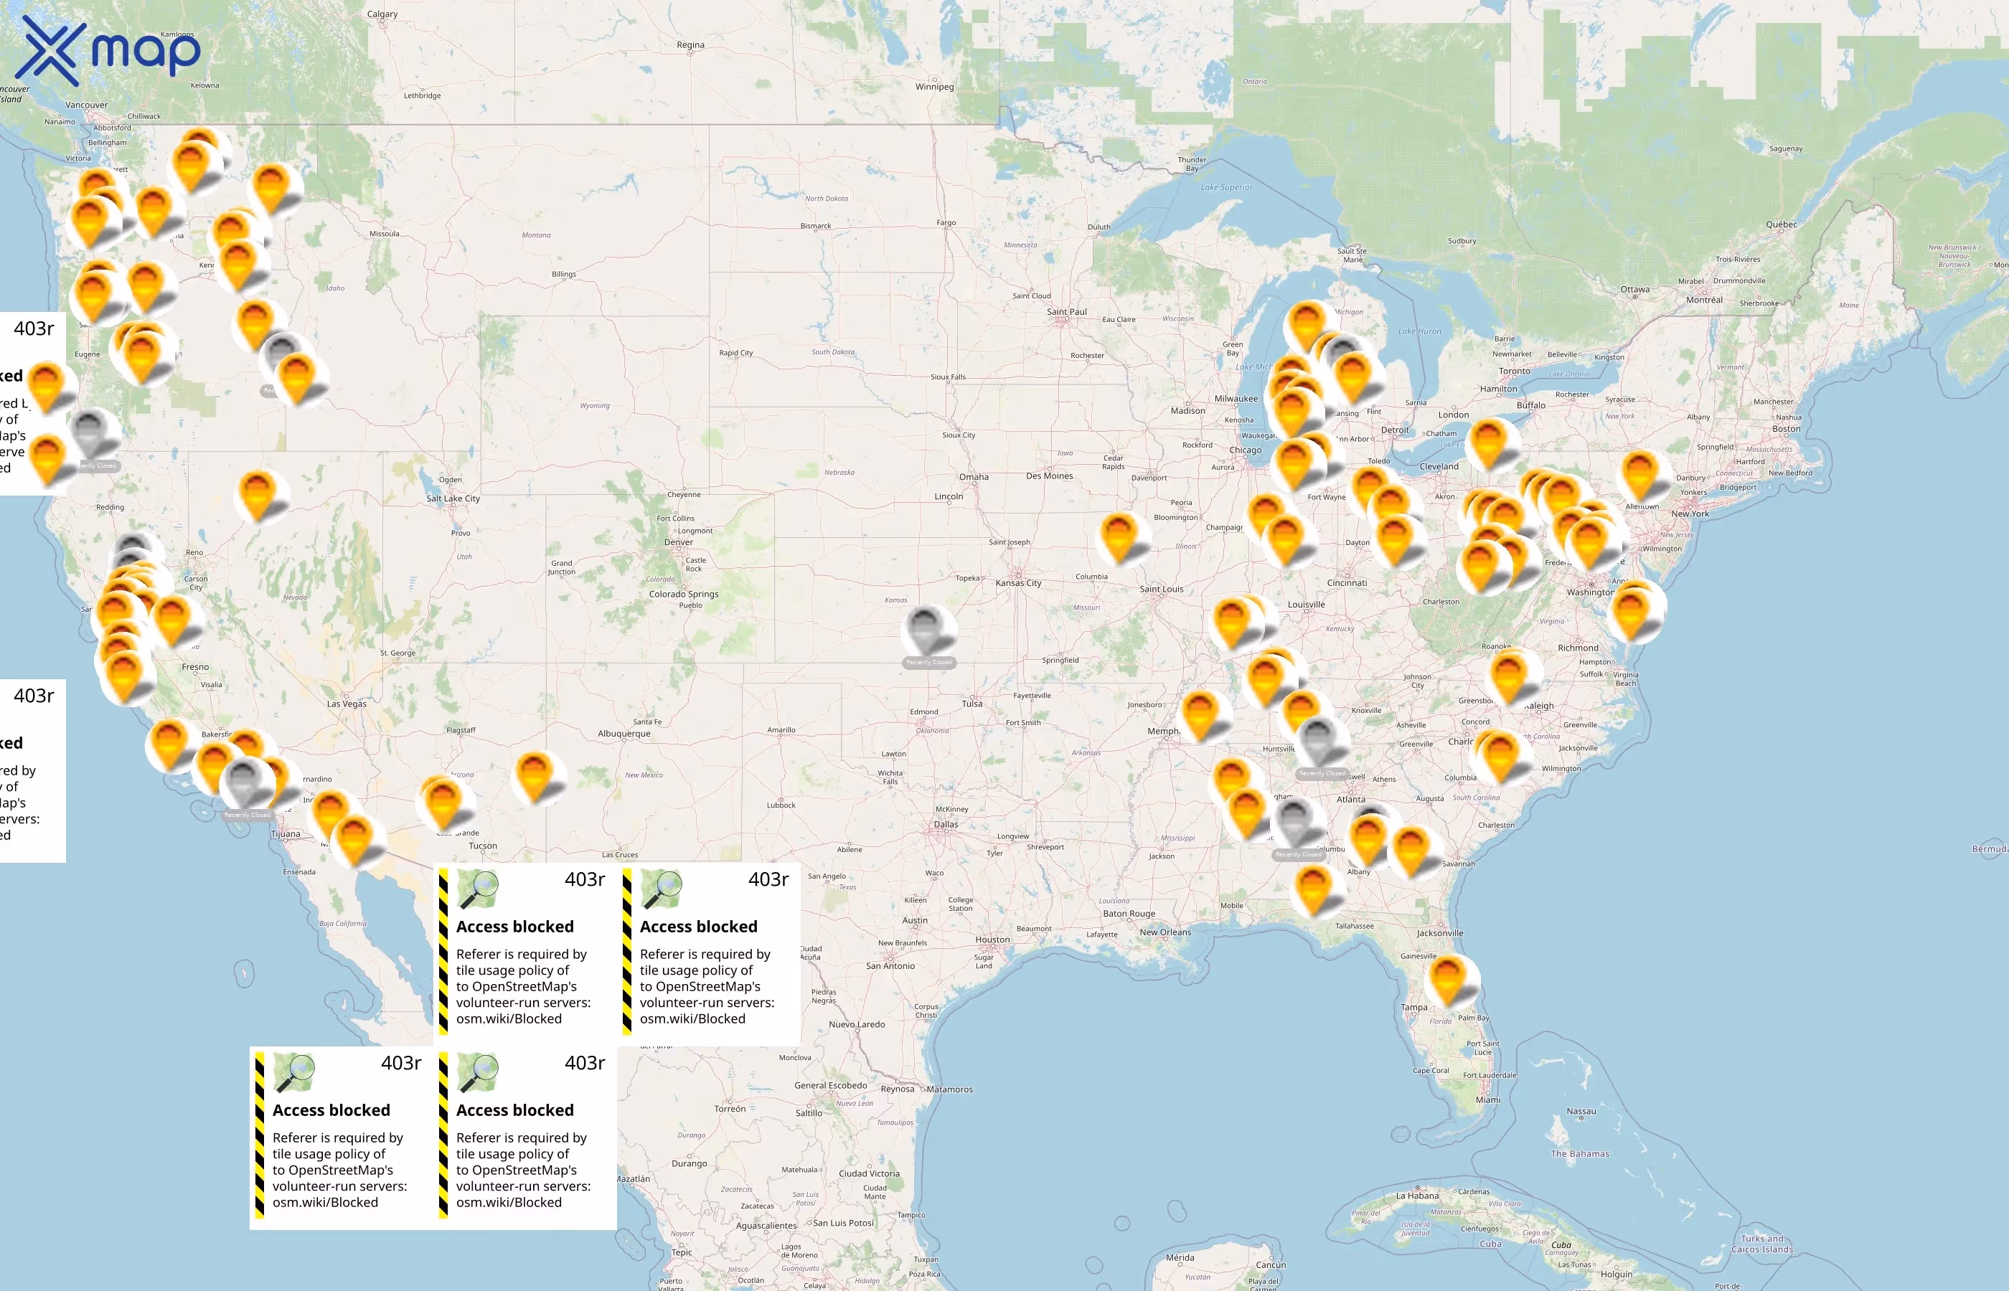Click the Recently Closed label near Los Angeles
This screenshot has width=2009, height=1291.
coord(248,815)
